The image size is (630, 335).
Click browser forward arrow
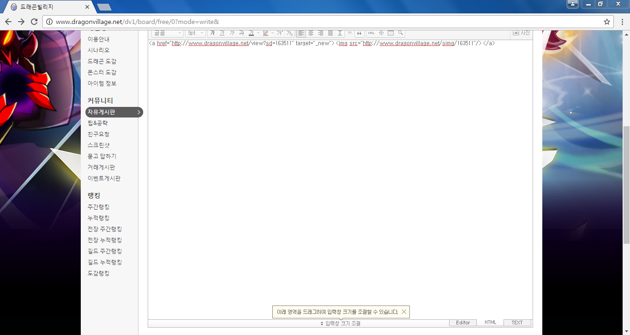[21, 22]
